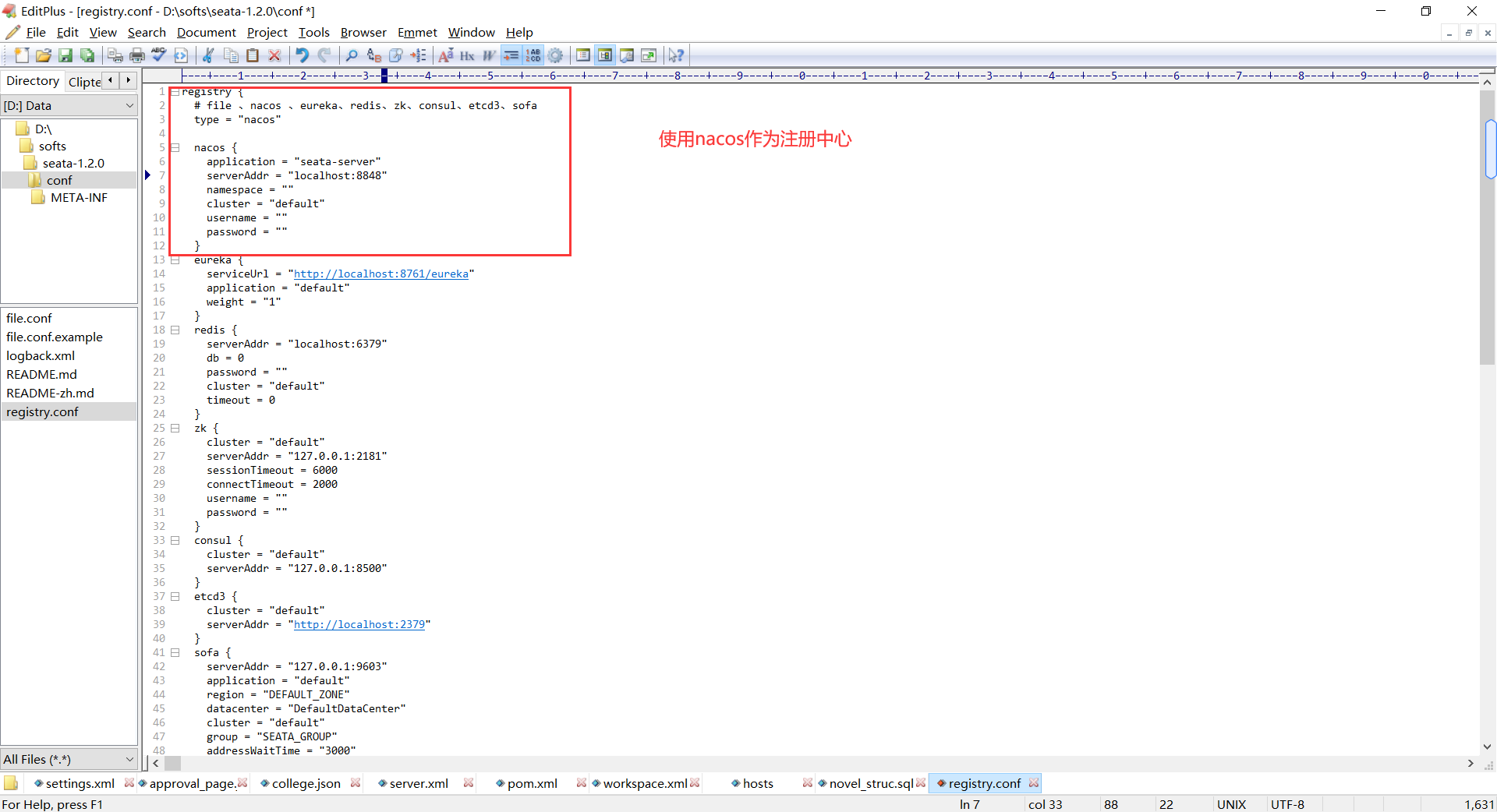This screenshot has height=812, width=1497.
Task: Select logback.xml in the file list
Action: pyautogui.click(x=41, y=356)
